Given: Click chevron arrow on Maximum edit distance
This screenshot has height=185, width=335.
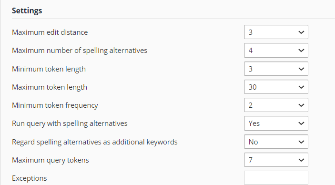Looking at the screenshot, I should pyautogui.click(x=301, y=32).
